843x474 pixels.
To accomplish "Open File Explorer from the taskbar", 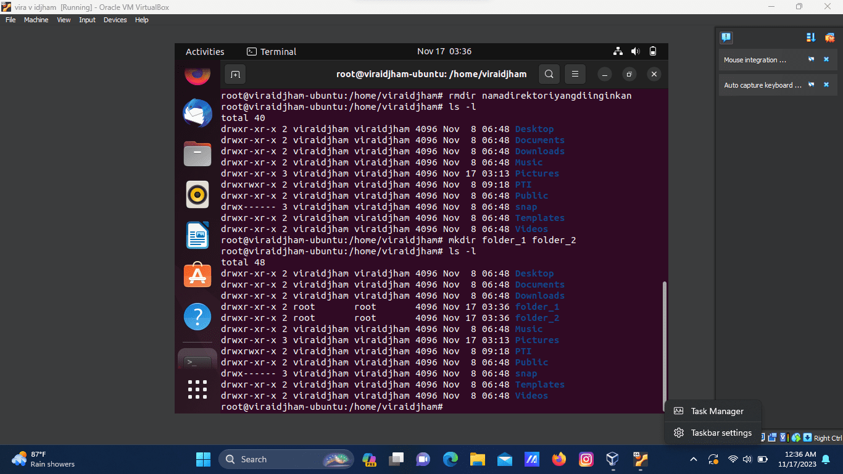I will click(478, 459).
